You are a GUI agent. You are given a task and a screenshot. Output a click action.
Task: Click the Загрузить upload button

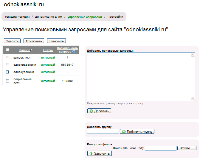pyautogui.click(x=99, y=154)
